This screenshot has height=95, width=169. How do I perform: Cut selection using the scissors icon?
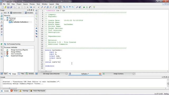tap(19, 7)
